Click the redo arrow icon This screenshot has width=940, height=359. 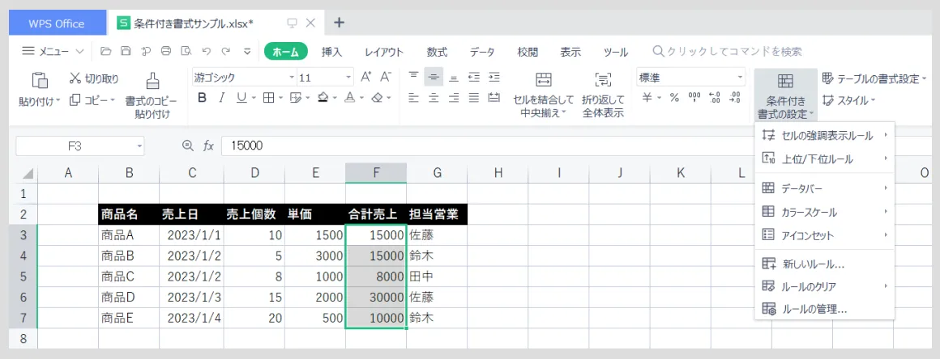[x=226, y=52]
